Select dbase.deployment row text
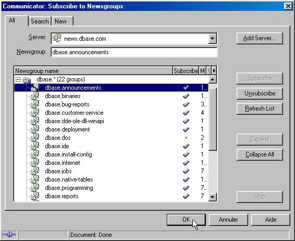 67,129
